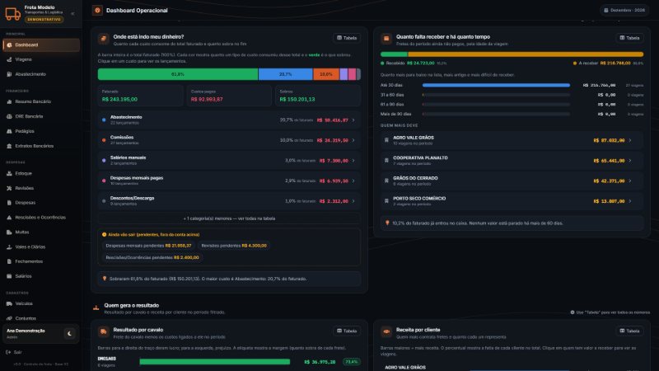Open GRÃOS DO CERRADO debtor row chevron

coord(630,181)
